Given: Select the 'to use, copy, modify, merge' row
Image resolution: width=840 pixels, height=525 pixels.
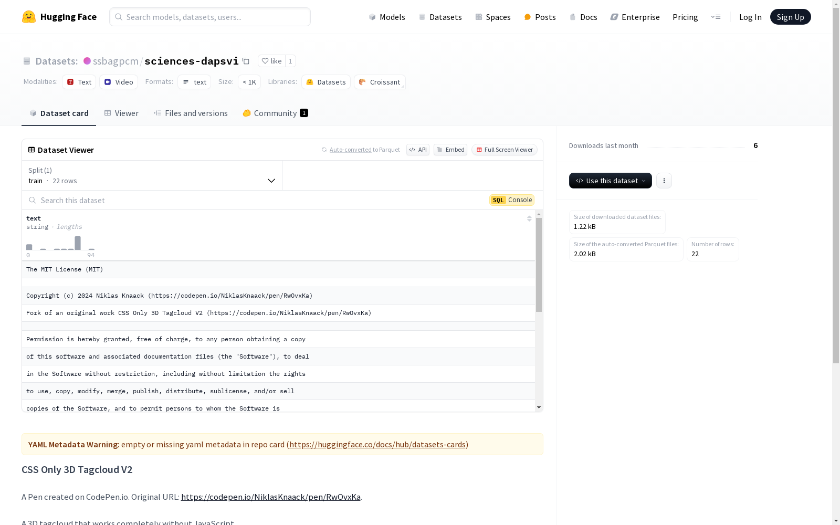Looking at the screenshot, I should 278,391.
